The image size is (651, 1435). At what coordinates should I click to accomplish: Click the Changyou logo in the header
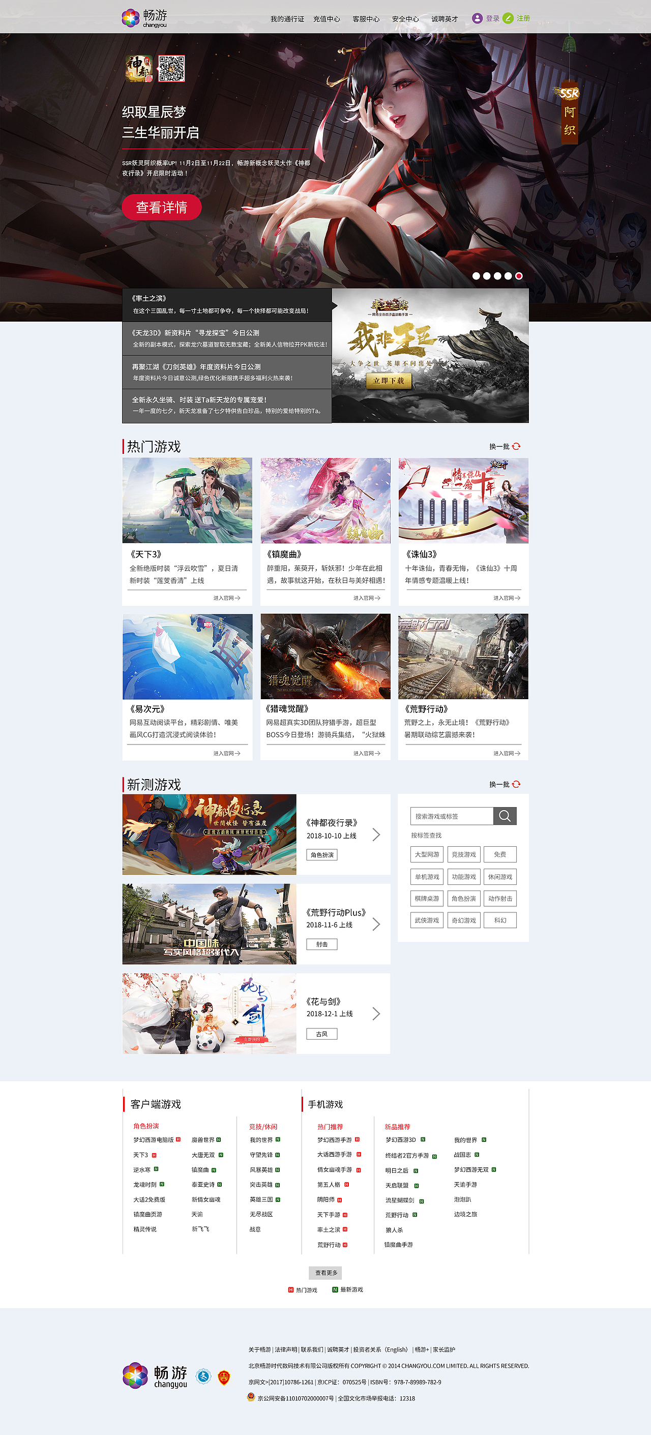point(144,18)
